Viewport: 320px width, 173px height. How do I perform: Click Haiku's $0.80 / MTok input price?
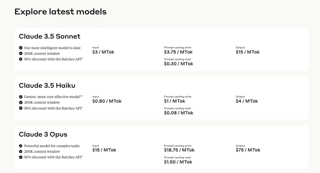click(107, 101)
